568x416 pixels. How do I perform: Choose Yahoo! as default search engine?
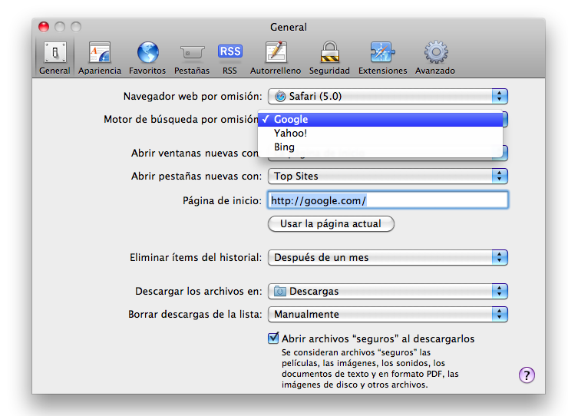pyautogui.click(x=381, y=133)
